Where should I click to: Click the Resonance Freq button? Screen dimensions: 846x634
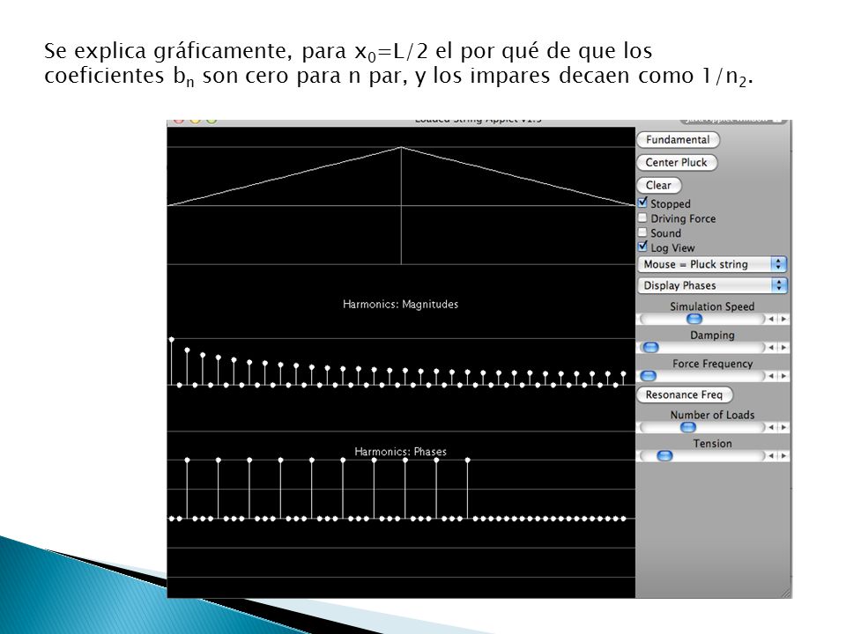point(684,394)
